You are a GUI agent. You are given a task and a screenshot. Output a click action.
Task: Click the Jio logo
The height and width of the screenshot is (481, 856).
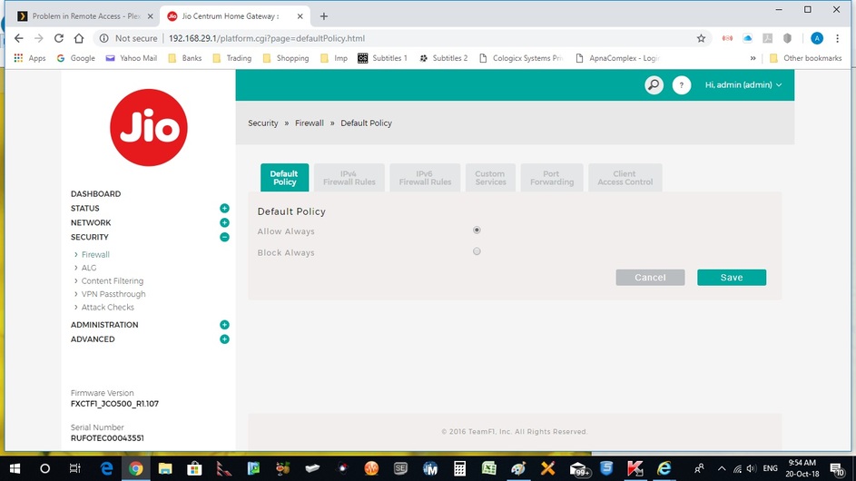[149, 128]
